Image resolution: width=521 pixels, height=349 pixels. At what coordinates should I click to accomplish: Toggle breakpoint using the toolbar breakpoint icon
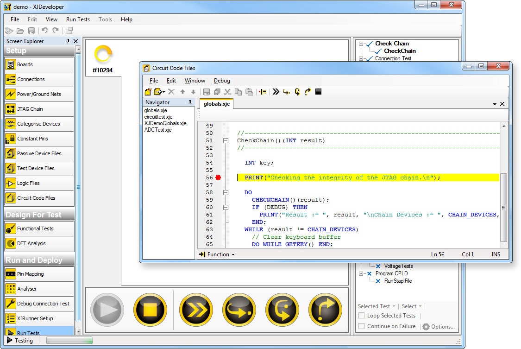(263, 92)
